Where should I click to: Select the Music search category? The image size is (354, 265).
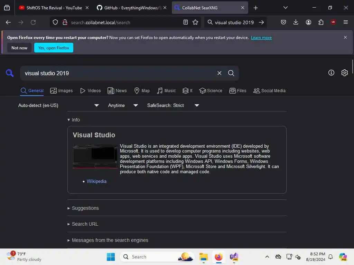tap(166, 91)
